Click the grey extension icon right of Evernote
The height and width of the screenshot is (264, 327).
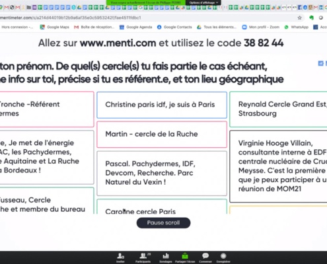coord(321,18)
